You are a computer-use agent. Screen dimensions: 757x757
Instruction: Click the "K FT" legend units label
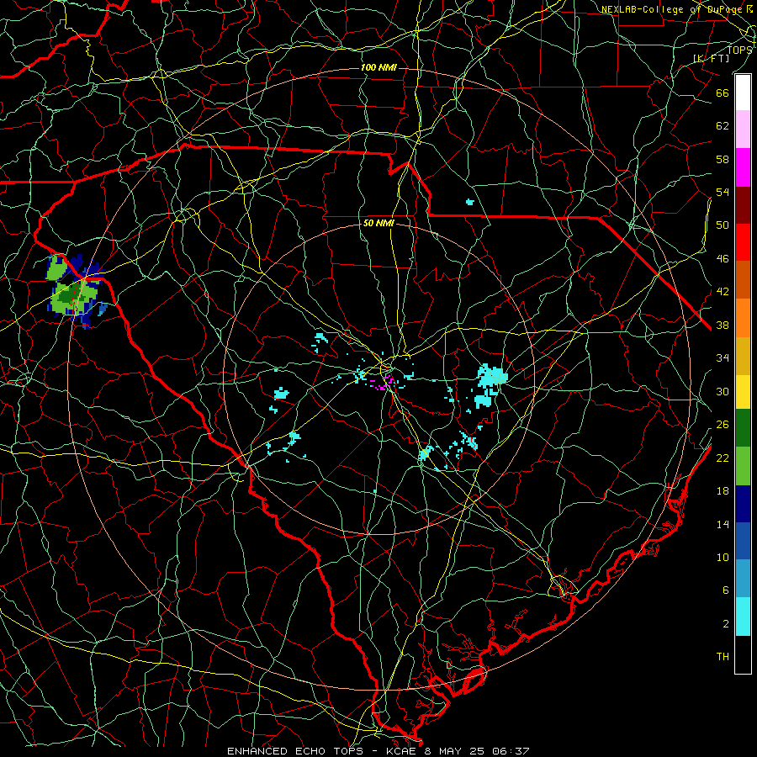point(711,59)
